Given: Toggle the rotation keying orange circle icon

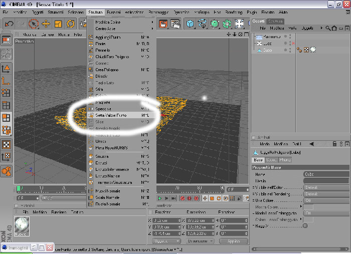Looking at the screenshot, I should click(219, 198).
